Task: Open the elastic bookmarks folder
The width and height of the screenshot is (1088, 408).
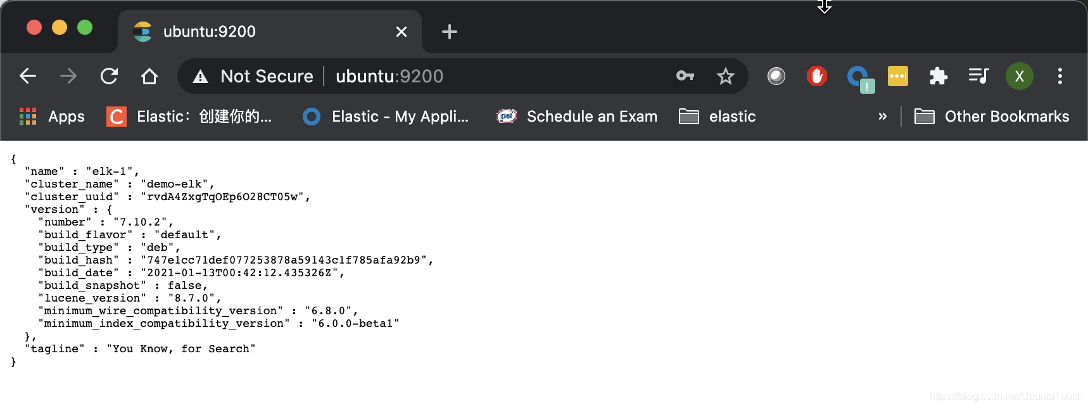Action: (718, 117)
